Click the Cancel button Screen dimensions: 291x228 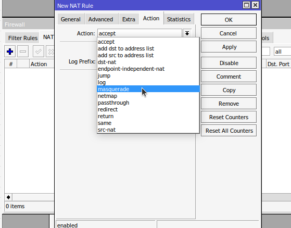tap(229, 33)
